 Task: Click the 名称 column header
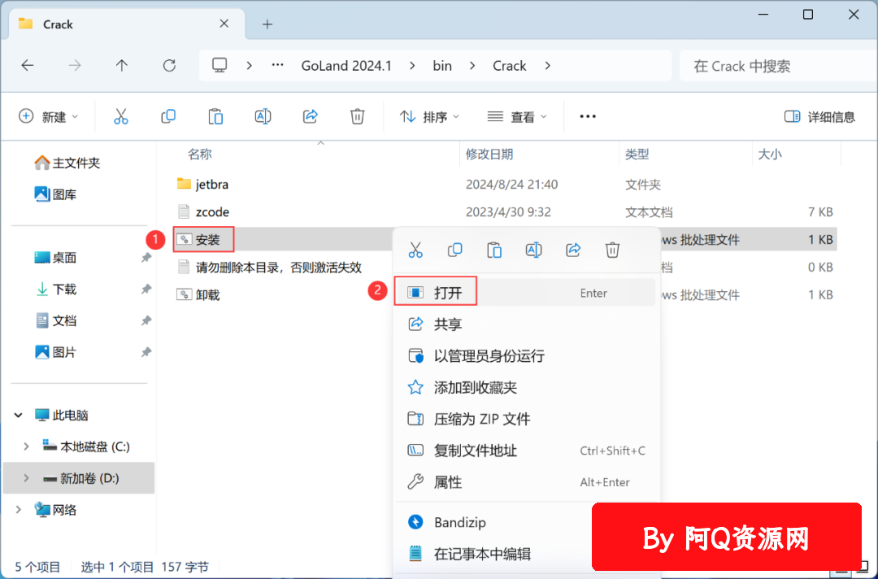tap(199, 154)
